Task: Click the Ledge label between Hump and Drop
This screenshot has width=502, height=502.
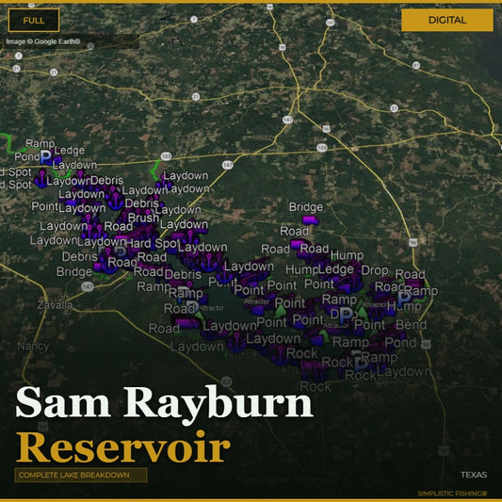Action: point(336,269)
